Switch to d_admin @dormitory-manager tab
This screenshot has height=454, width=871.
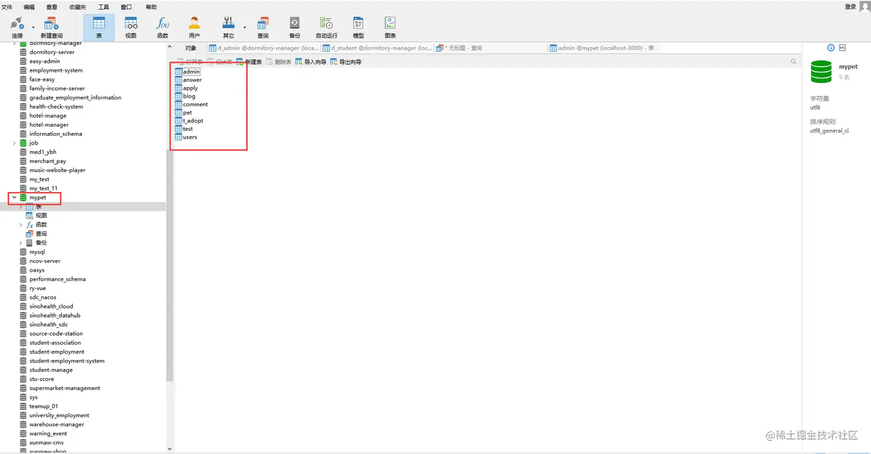264,48
